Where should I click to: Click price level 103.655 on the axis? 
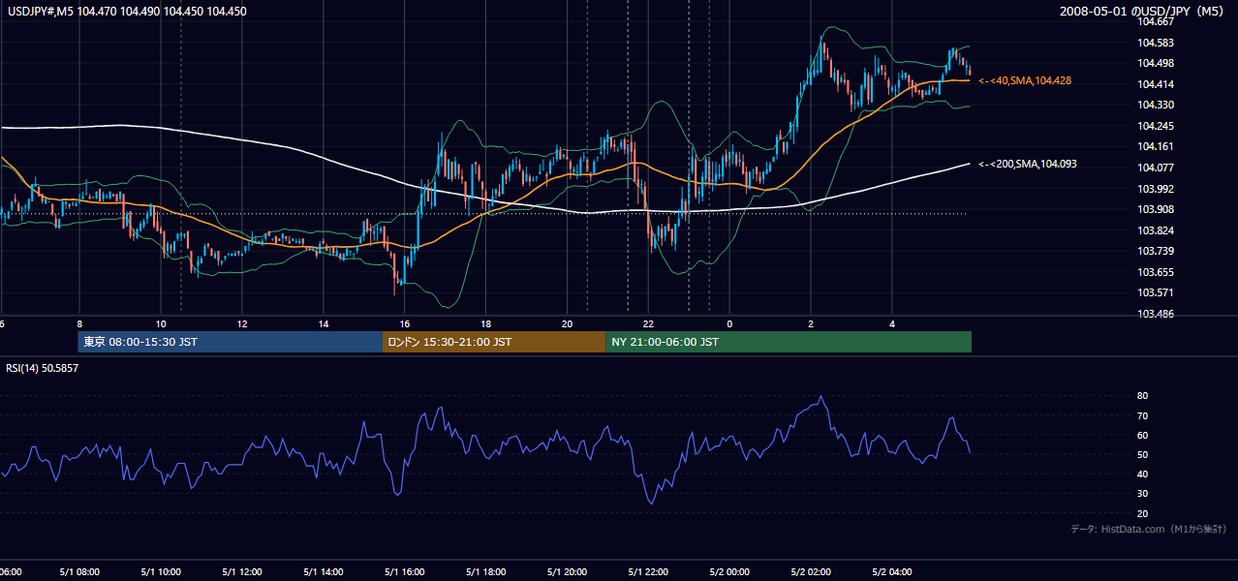[x=1156, y=272]
